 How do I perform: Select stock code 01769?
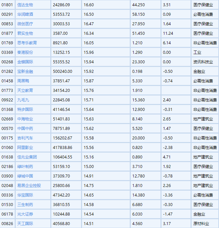pyautogui.click(x=7, y=43)
